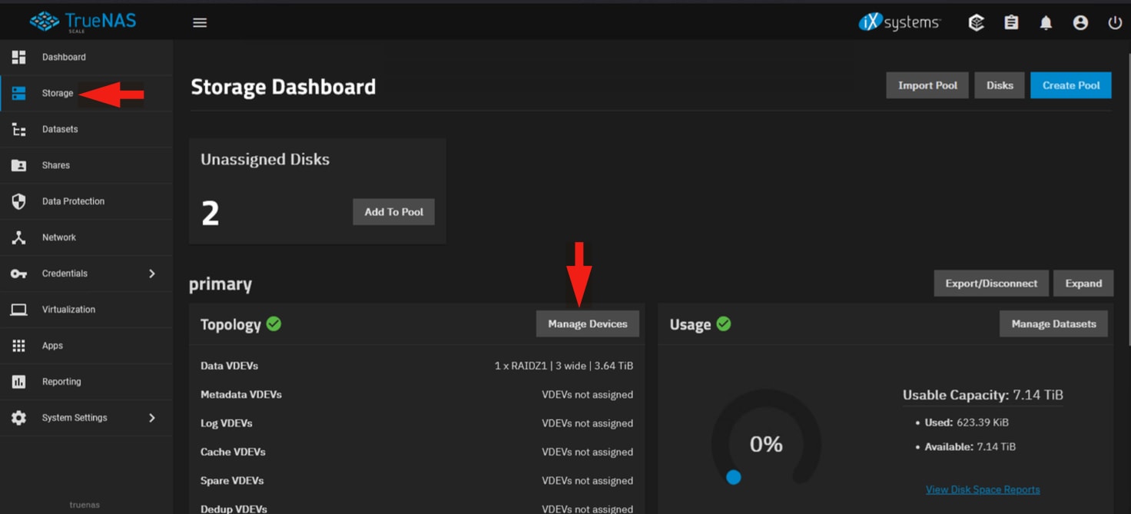Viewport: 1131px width, 514px height.
Task: Expand the System Settings submenu arrow
Action: pos(151,418)
